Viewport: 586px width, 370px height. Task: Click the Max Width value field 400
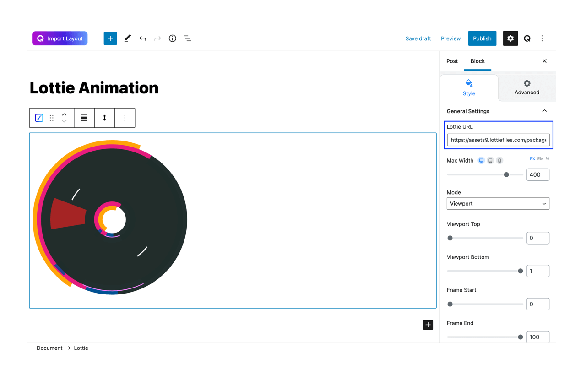pyautogui.click(x=538, y=174)
